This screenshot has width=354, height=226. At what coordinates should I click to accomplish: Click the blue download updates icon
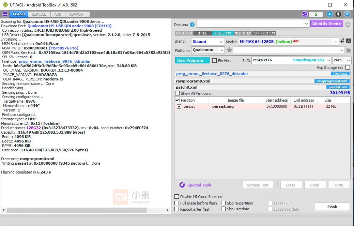click(329, 14)
